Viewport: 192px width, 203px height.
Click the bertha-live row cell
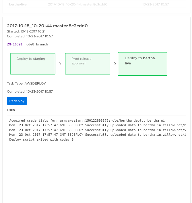pyautogui.click(x=18, y=4)
